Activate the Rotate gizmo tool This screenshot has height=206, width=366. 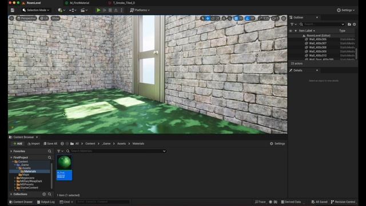coord(213,18)
